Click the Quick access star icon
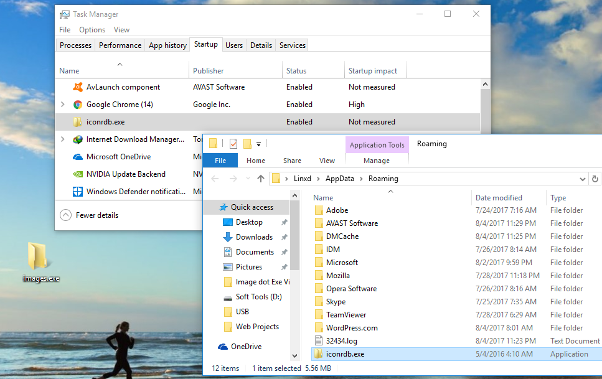Image resolution: width=602 pixels, height=379 pixels. click(x=223, y=207)
